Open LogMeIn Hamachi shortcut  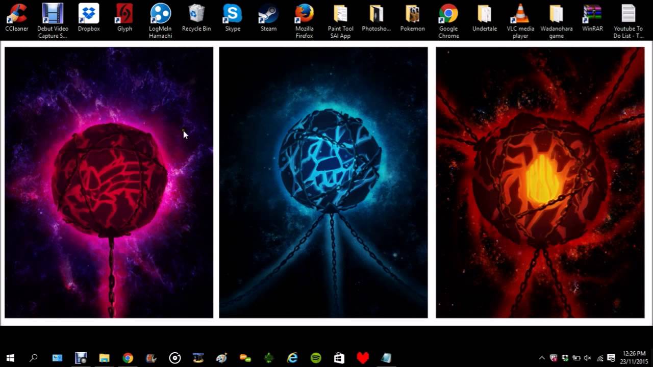[x=160, y=21]
